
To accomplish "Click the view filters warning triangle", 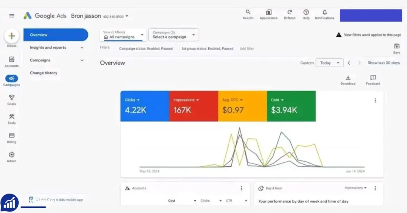I will [x=339, y=35].
